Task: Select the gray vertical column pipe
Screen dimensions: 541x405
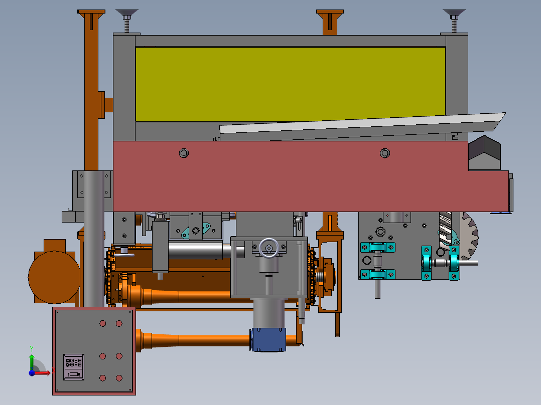Action: coord(93,239)
